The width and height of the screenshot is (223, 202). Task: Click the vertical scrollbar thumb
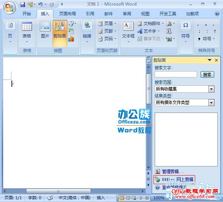click(x=148, y=89)
